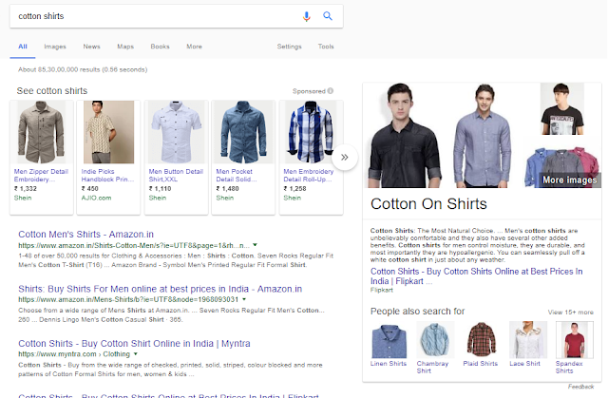The image size is (608, 398).
Task: Click the ₹ 450 price
Action: [x=89, y=189]
